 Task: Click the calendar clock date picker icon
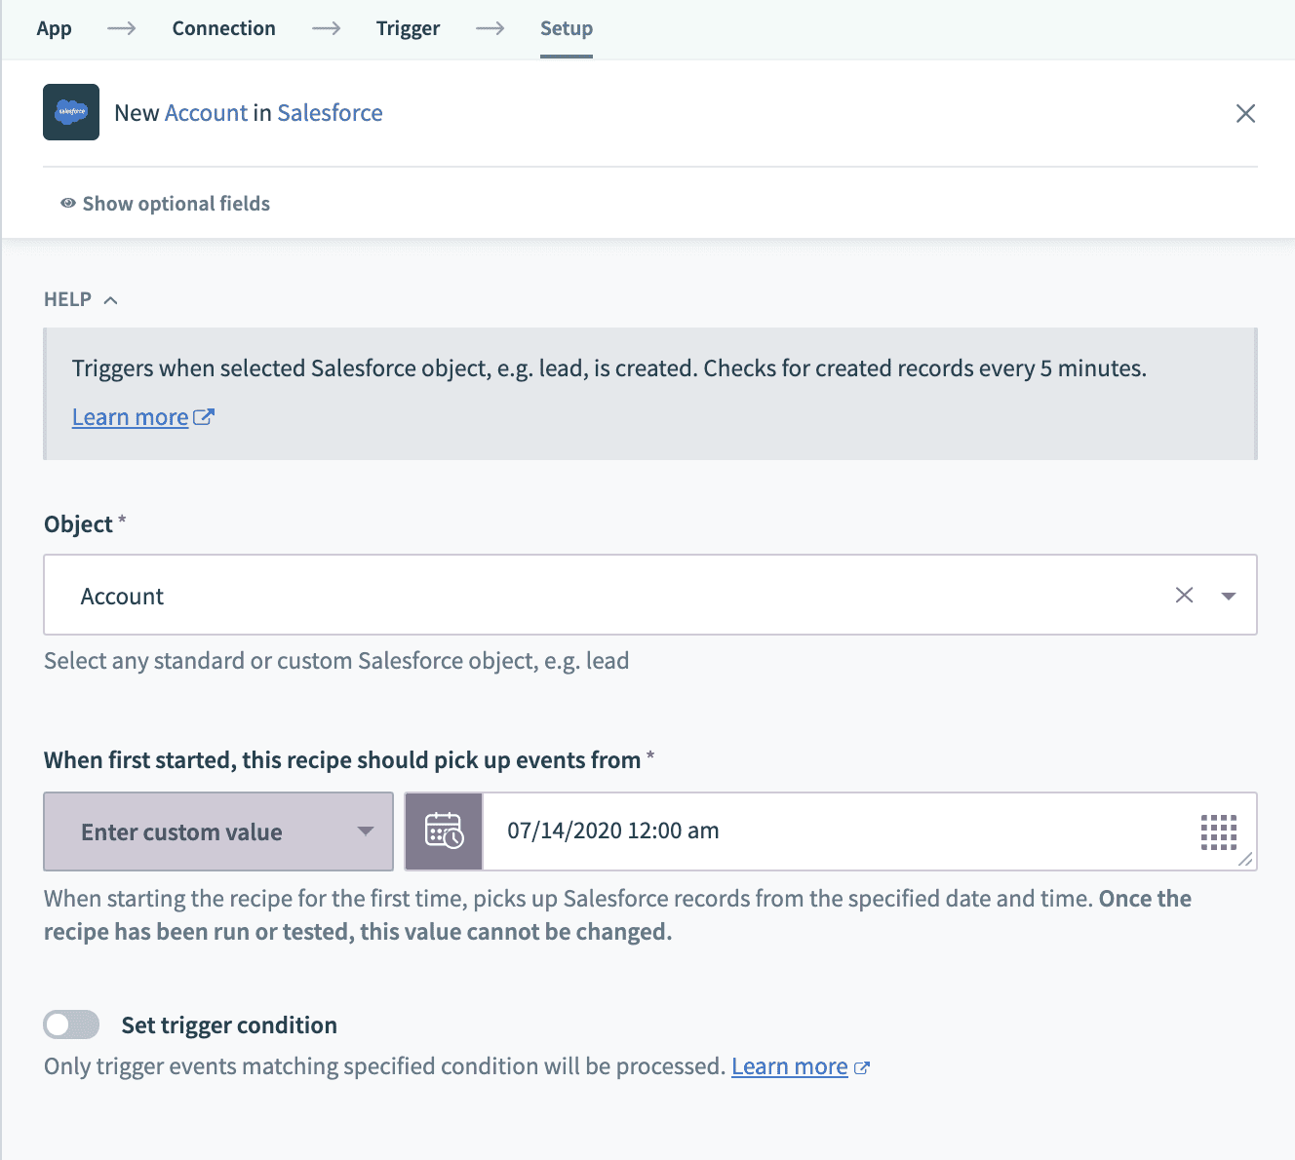pyautogui.click(x=444, y=831)
